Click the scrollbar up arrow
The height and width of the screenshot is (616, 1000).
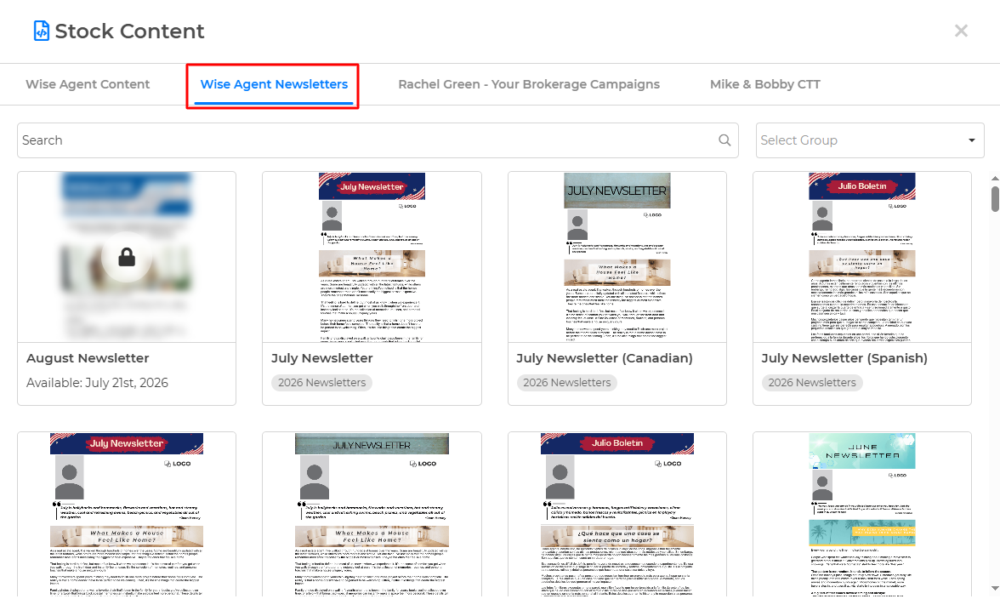(995, 180)
